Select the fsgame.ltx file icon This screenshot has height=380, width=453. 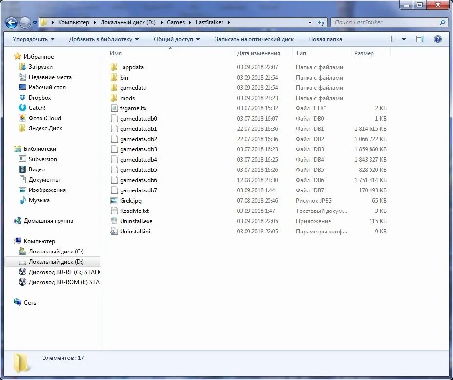pos(114,108)
